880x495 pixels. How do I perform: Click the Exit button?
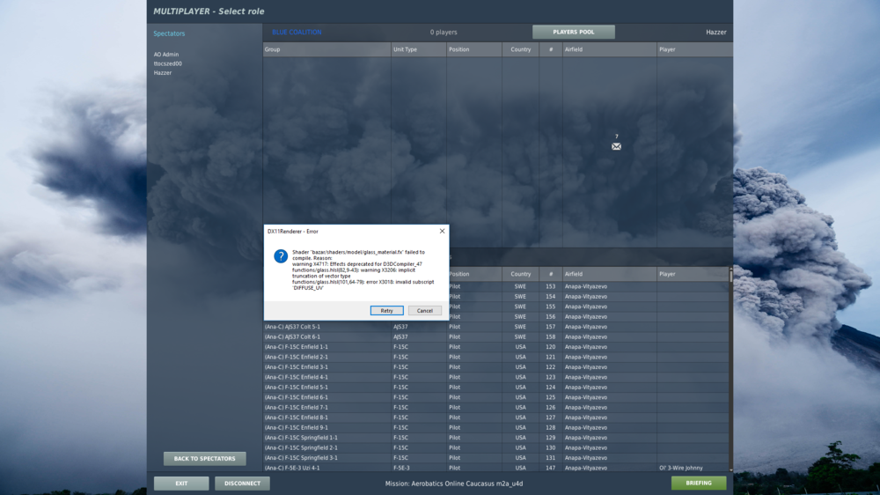(x=181, y=484)
